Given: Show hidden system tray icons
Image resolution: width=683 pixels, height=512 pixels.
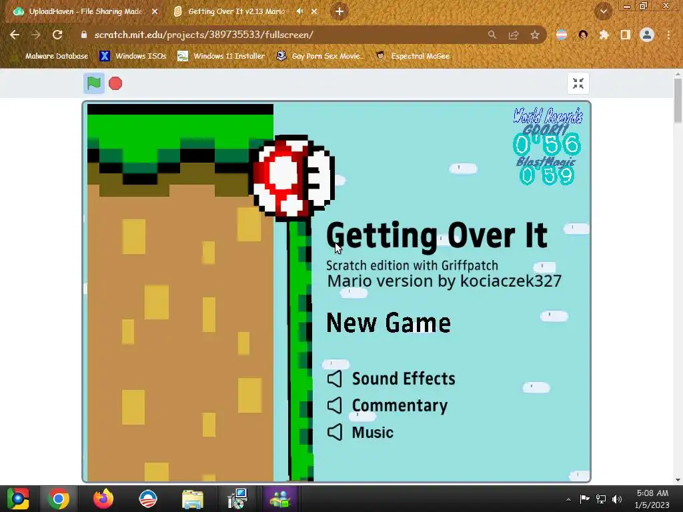Looking at the screenshot, I should point(568,499).
